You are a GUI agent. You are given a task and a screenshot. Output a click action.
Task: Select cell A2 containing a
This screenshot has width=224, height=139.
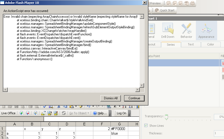point(14,133)
